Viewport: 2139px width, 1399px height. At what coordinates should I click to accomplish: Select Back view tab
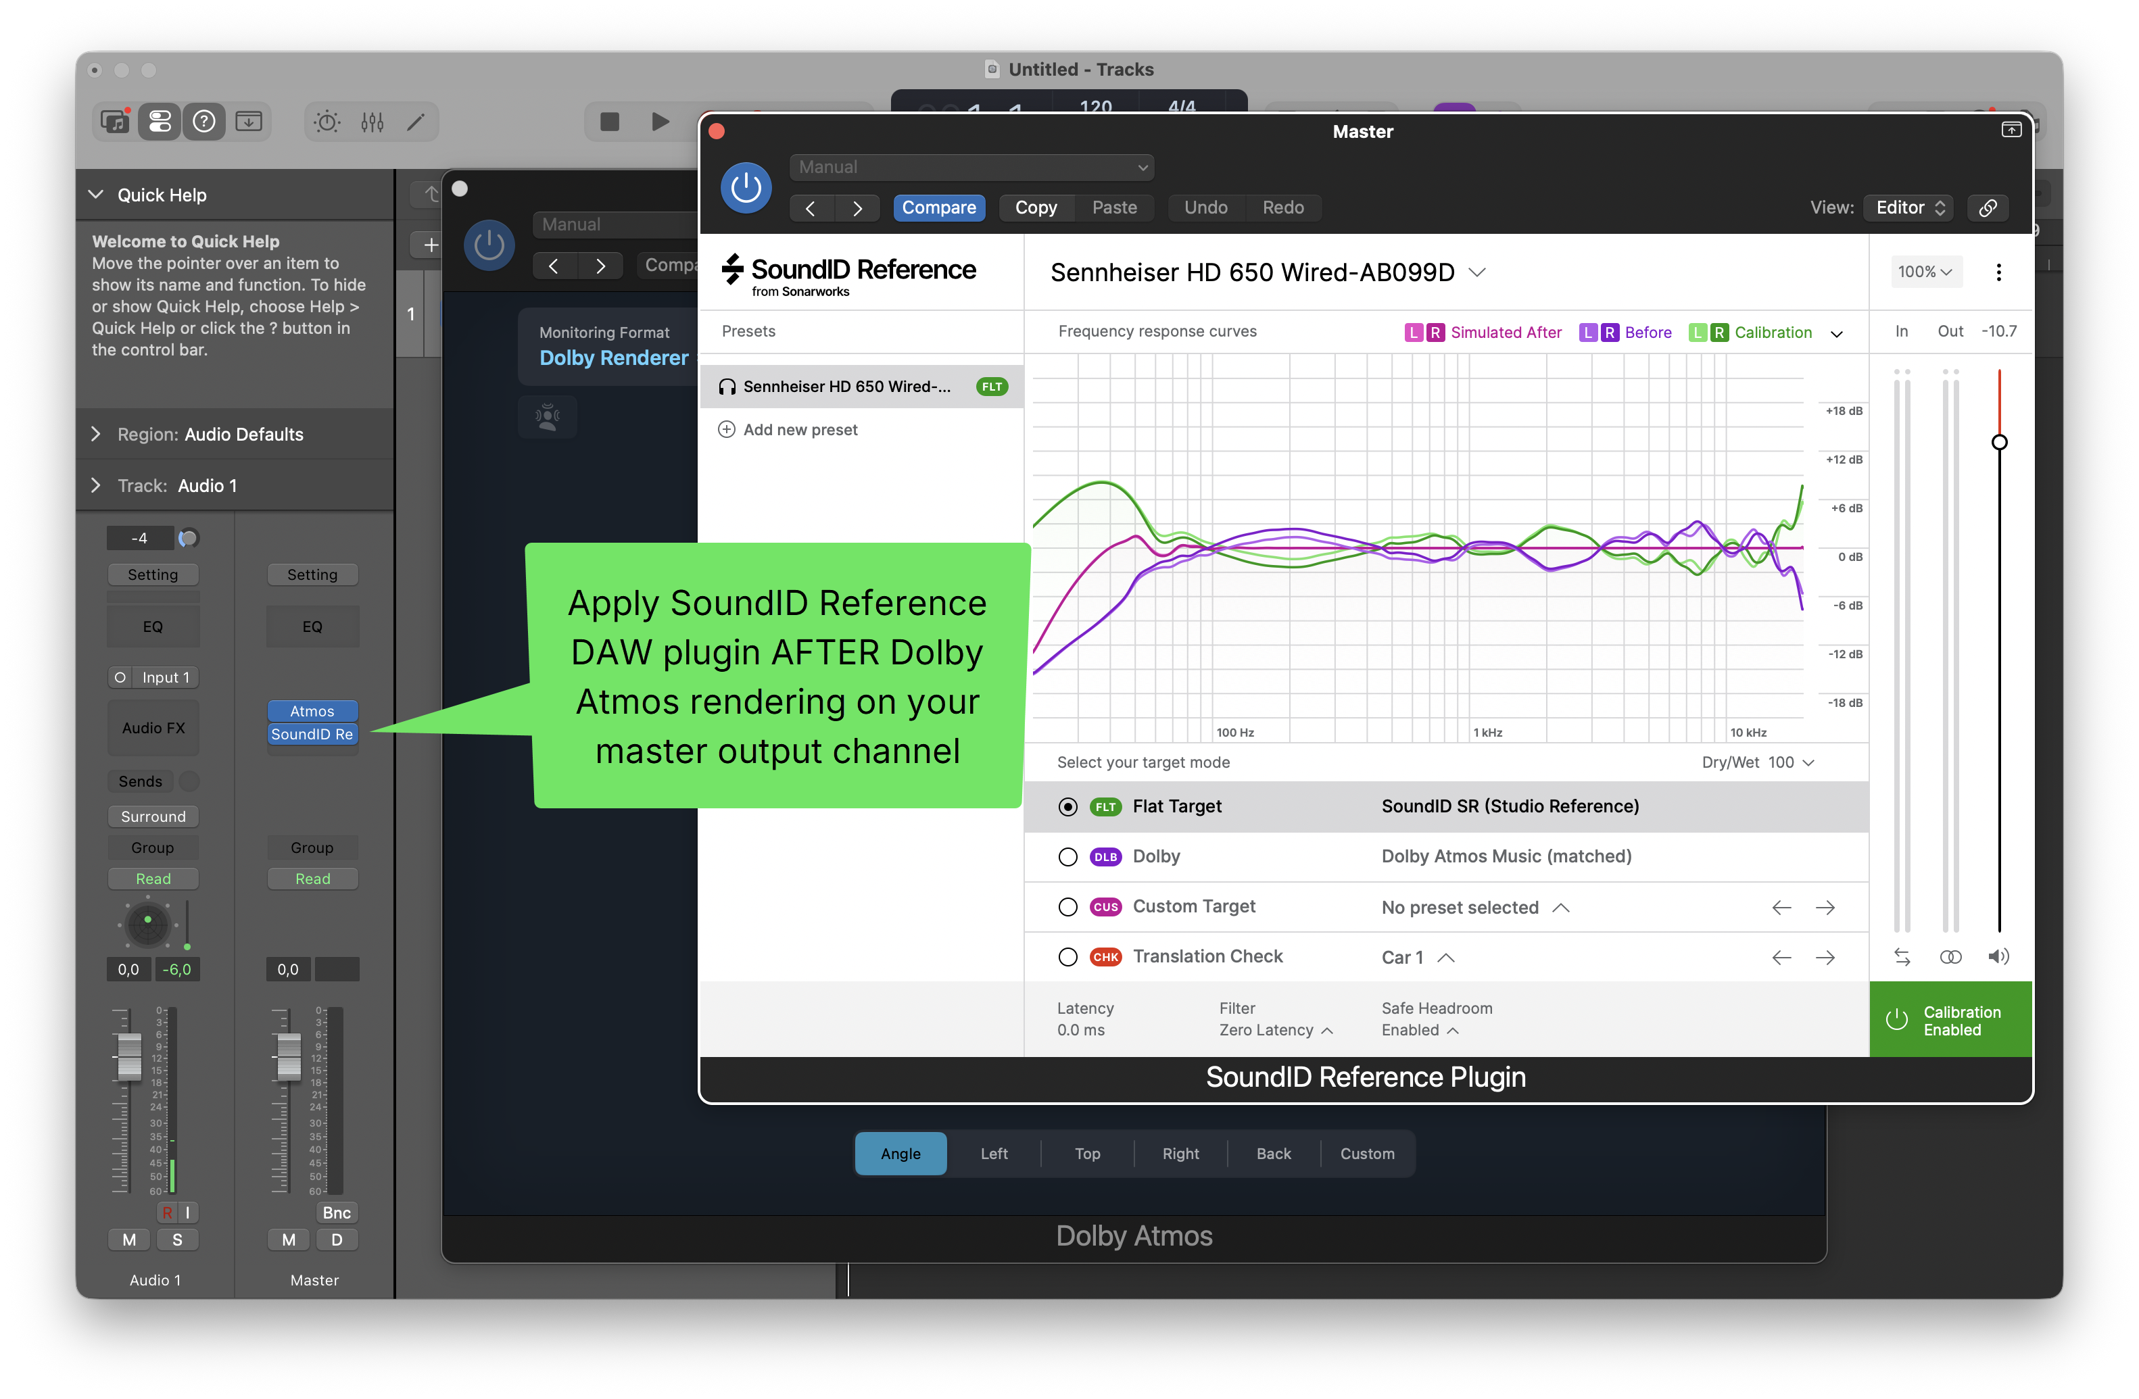pyautogui.click(x=1274, y=1154)
